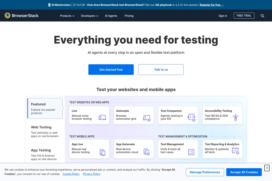
Task: Select the Web Testing tab
Action: click(x=45, y=132)
